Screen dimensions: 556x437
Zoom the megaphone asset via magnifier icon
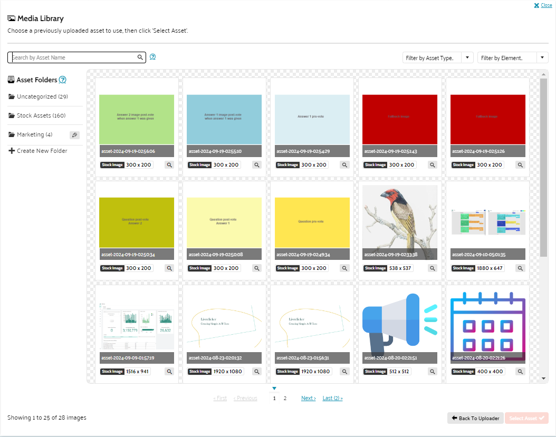433,372
